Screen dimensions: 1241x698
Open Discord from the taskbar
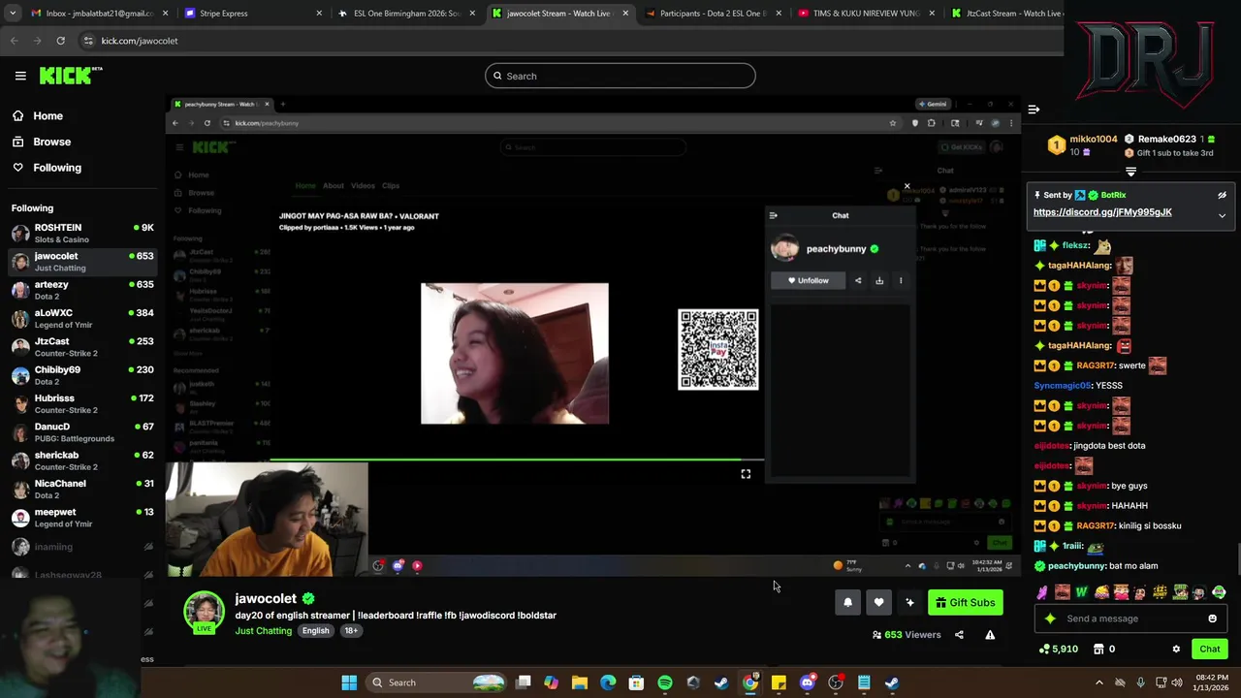[x=807, y=682]
